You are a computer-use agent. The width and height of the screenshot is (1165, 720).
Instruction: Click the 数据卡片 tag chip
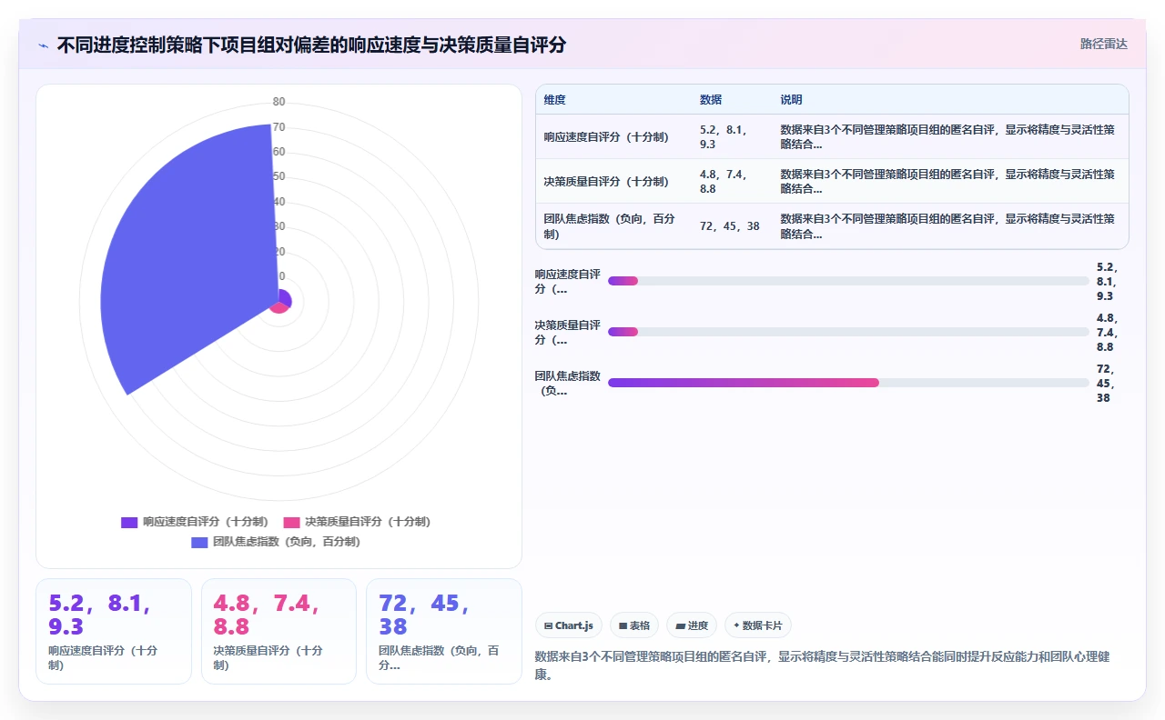pyautogui.click(x=758, y=625)
